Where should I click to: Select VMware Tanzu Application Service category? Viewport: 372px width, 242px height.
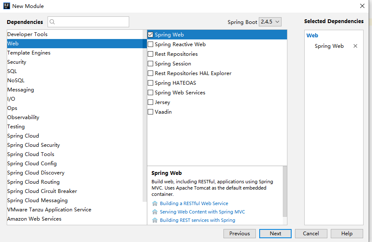pyautogui.click(x=75, y=210)
